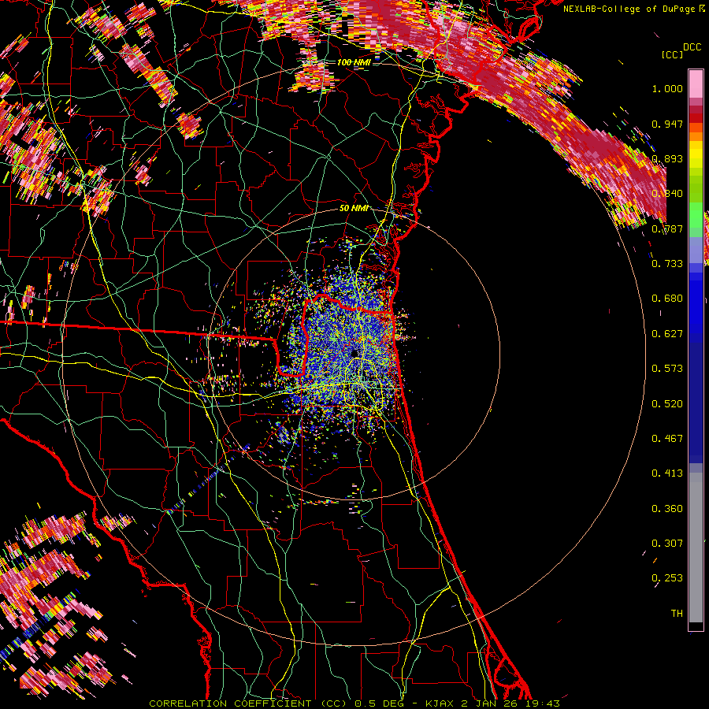Select the 0.413 legend value

click(667, 473)
